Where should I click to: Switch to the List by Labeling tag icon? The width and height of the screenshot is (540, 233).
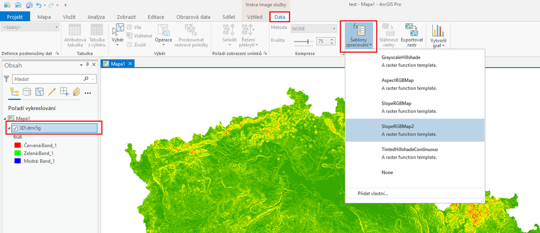tap(76, 92)
